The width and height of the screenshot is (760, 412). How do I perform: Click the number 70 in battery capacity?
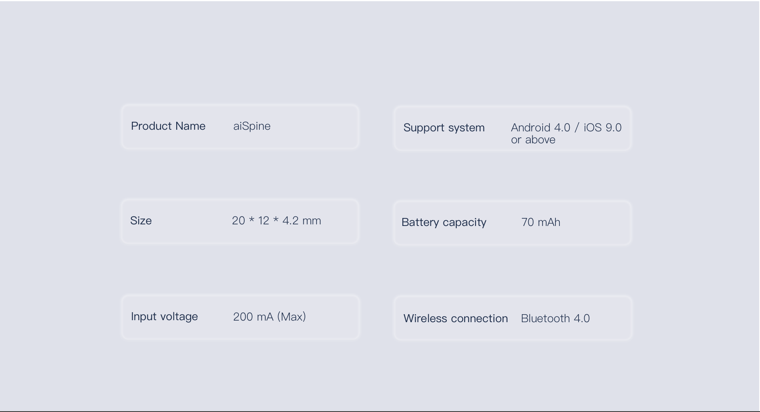[528, 222]
